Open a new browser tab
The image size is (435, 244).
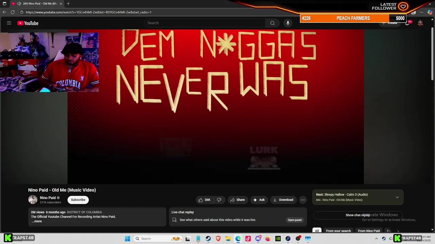click(x=68, y=4)
